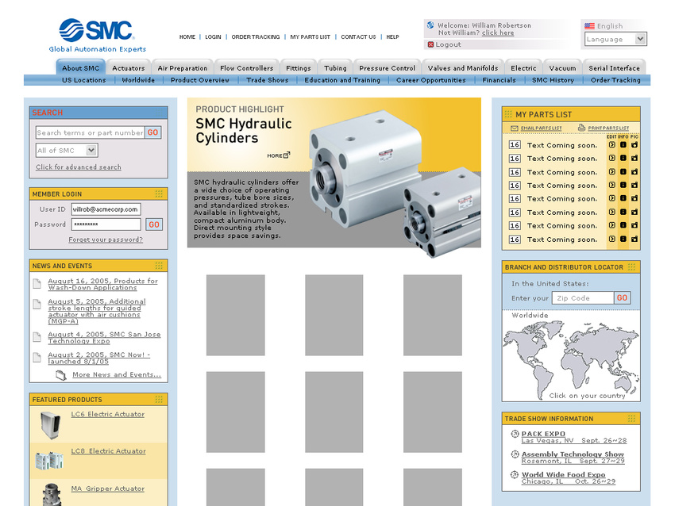Switch to the Vacuum tab
Viewport: 675px width, 506px height.
click(x=562, y=68)
